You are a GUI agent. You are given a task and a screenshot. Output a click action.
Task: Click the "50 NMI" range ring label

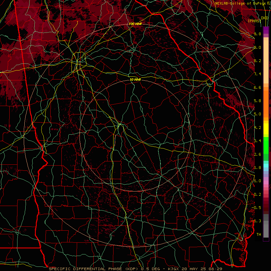tap(135, 79)
